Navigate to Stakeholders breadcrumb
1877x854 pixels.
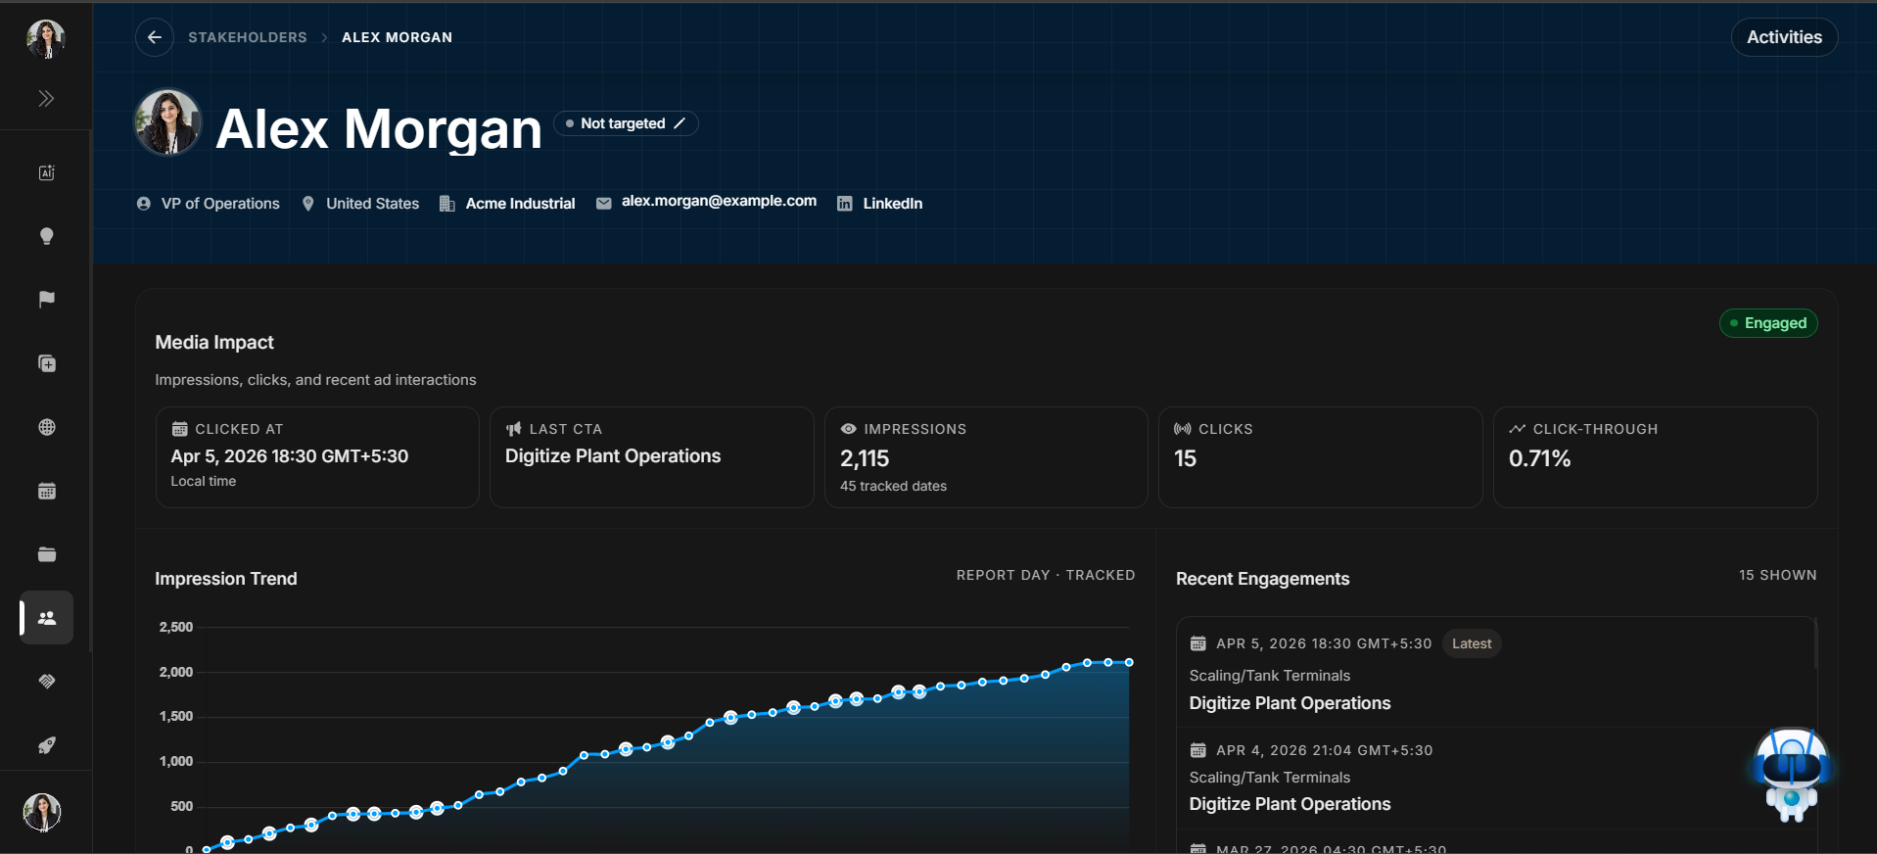pos(248,37)
